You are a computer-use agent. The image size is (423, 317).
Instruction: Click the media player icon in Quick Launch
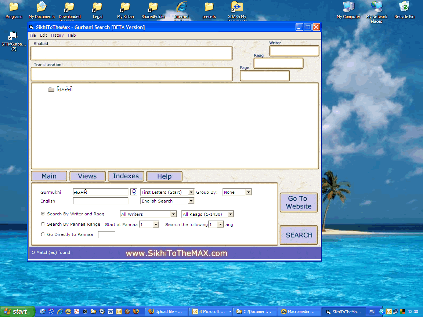click(102, 311)
